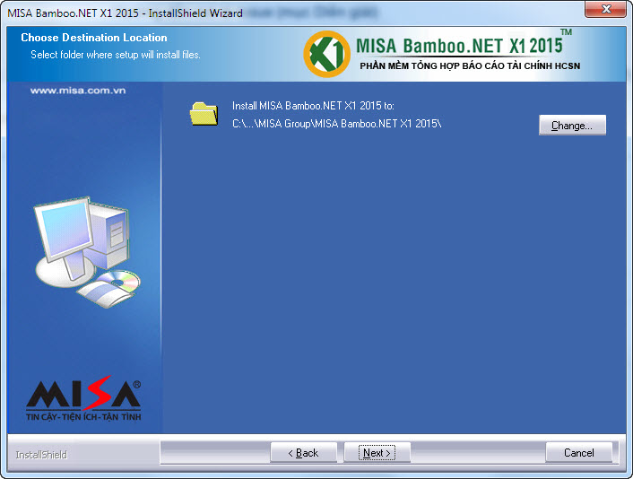Click the 'PHẦN MỀM TỔNG HỢP BÁO CÁO' subtitle
Image resolution: width=633 pixels, height=479 pixels.
[x=471, y=65]
